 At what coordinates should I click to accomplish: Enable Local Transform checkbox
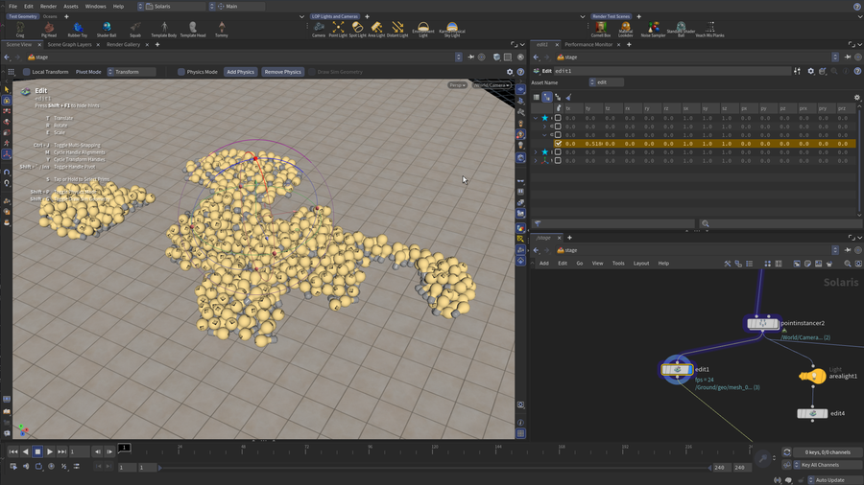[26, 72]
